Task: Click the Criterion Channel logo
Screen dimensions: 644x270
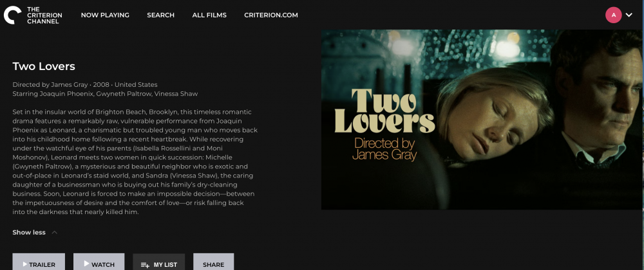Action: (x=33, y=15)
